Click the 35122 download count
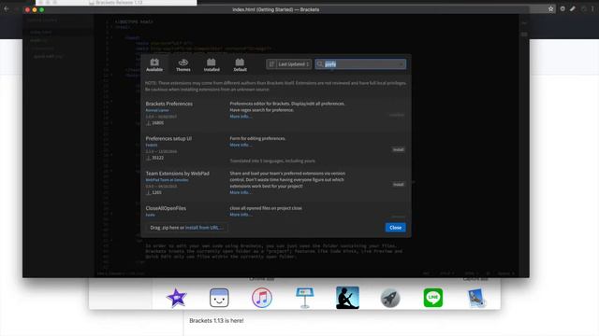The image size is (599, 336). point(157,158)
